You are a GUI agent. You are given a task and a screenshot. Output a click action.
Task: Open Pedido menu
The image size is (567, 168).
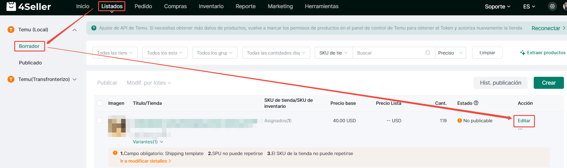(x=143, y=6)
